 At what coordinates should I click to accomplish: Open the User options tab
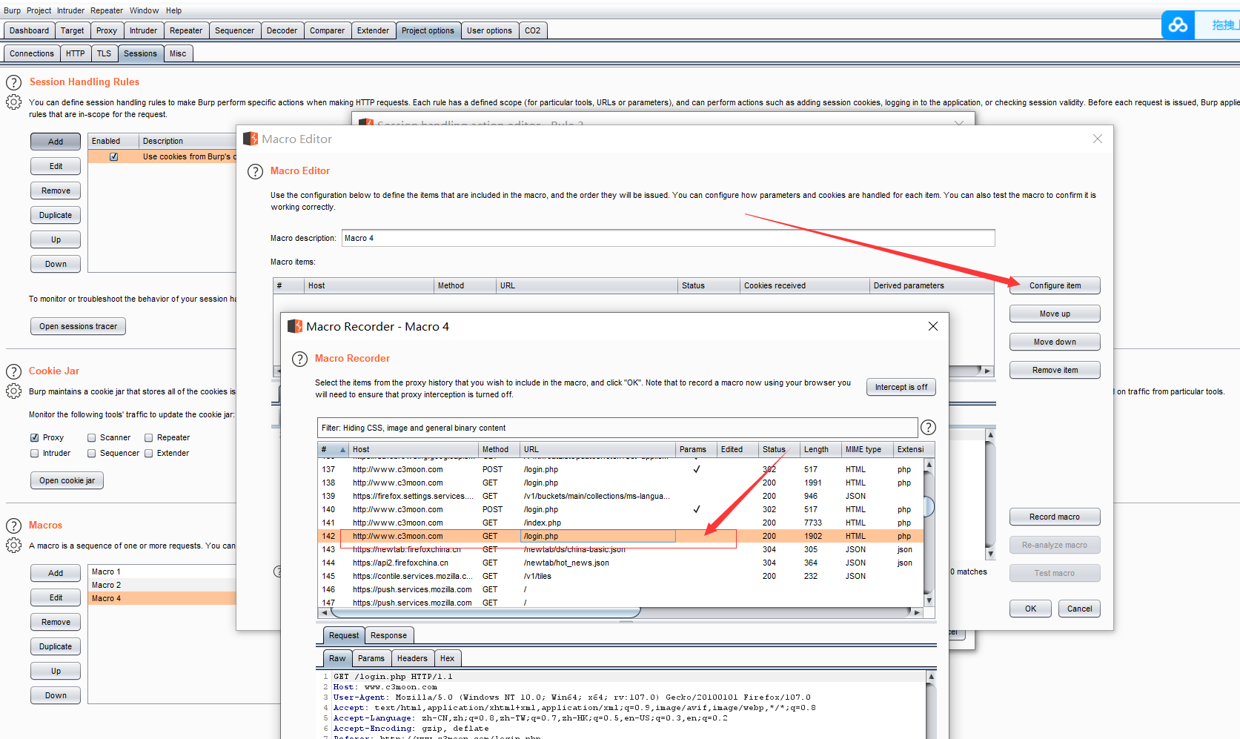(489, 30)
